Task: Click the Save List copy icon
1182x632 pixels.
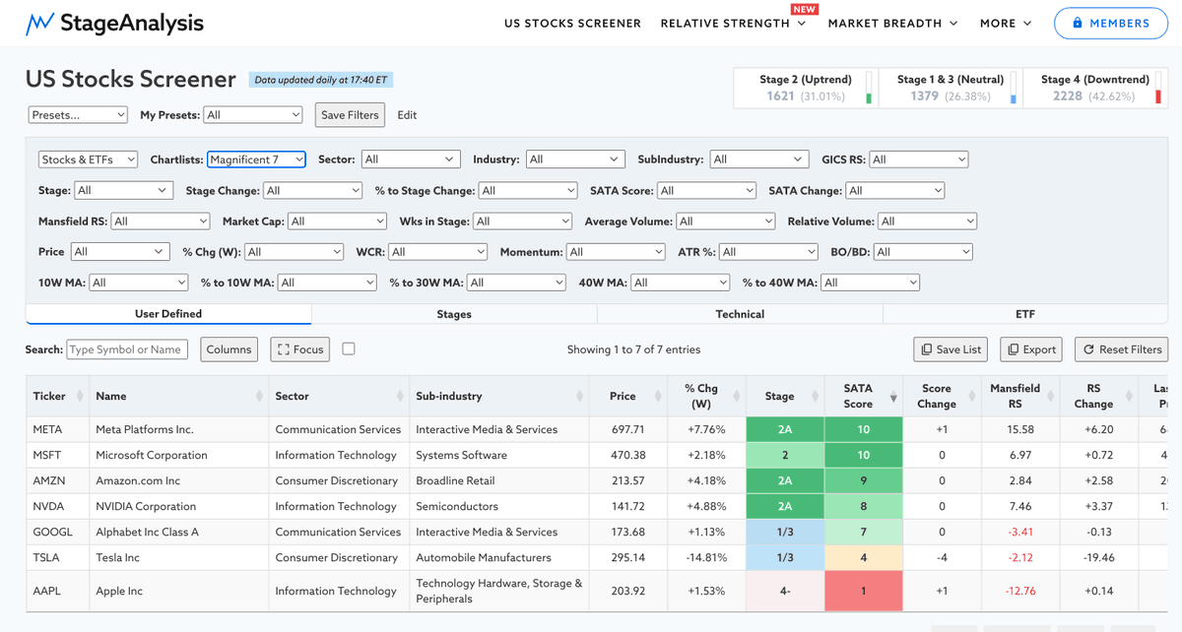Action: (x=926, y=349)
